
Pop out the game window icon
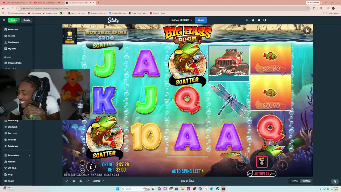(x=88, y=181)
